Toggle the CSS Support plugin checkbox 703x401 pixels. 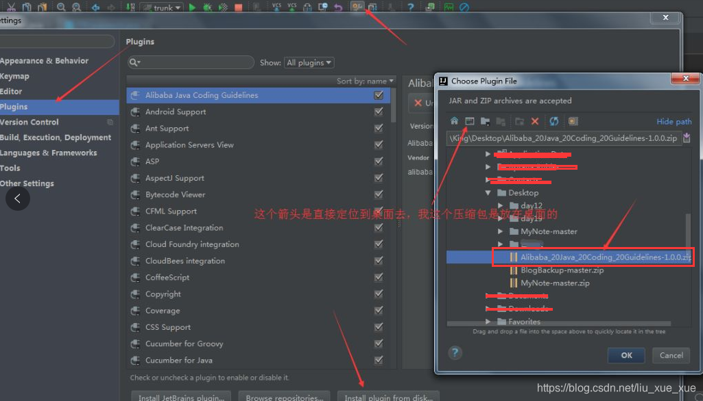pyautogui.click(x=379, y=326)
